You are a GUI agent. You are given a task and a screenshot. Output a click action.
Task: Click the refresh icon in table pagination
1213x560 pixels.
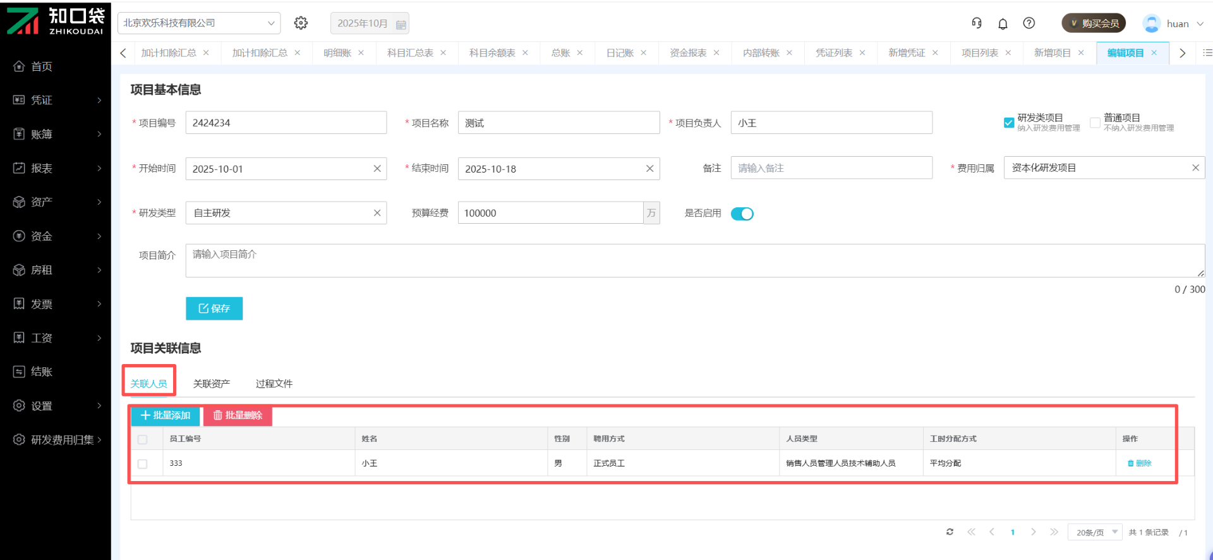pyautogui.click(x=950, y=532)
